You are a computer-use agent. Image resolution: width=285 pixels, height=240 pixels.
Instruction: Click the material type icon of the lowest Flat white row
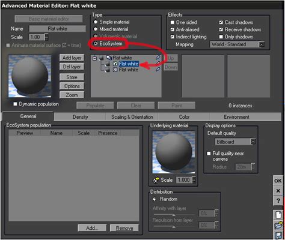[x=115, y=70]
